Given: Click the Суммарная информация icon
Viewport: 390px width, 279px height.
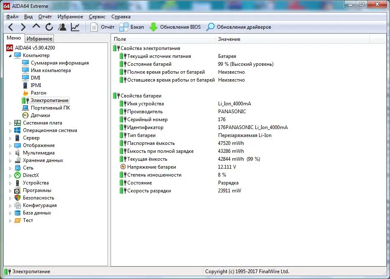Looking at the screenshot, I should [25, 63].
